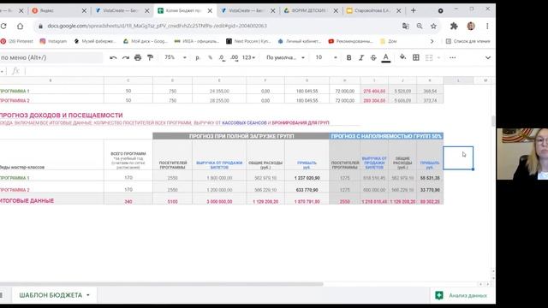The height and width of the screenshot is (308, 548).
Task: Activate the paint format tool
Action: point(151,57)
